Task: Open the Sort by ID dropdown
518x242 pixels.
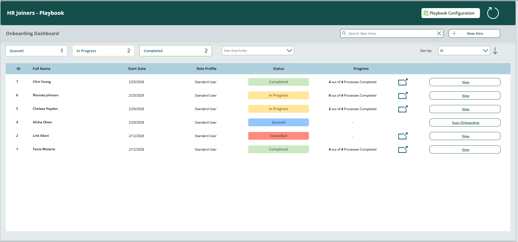Action: click(x=464, y=51)
